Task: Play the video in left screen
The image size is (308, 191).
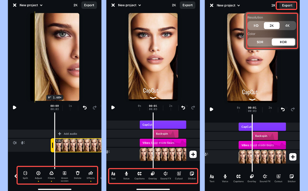Action: pos(15,107)
